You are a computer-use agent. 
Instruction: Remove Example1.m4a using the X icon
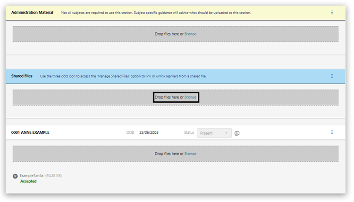15,176
